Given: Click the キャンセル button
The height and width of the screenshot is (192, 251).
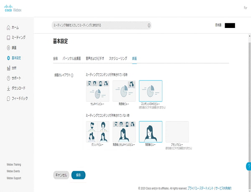Looking at the screenshot, I should (61, 175).
